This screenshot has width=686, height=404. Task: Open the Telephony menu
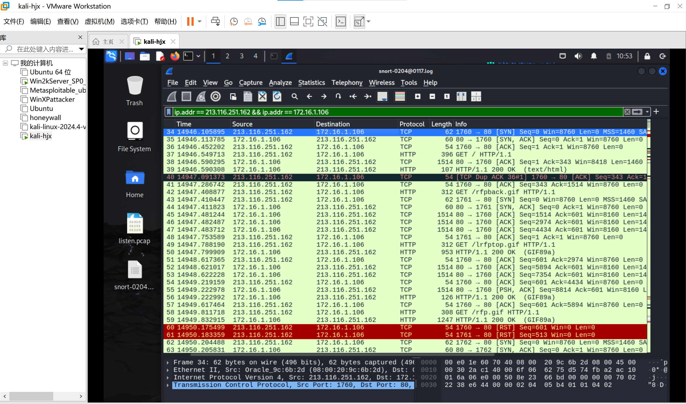click(x=347, y=82)
